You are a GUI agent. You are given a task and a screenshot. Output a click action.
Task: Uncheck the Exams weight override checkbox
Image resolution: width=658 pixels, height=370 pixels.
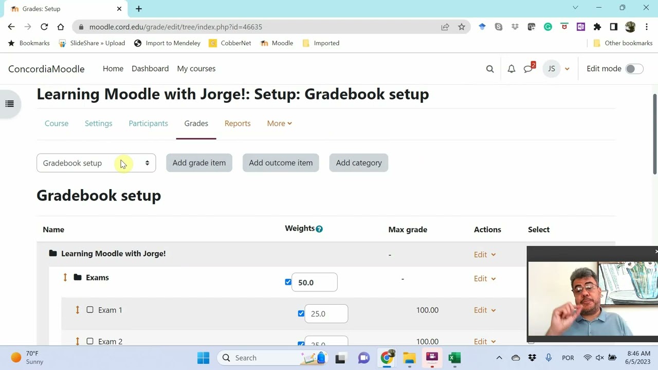tap(288, 282)
